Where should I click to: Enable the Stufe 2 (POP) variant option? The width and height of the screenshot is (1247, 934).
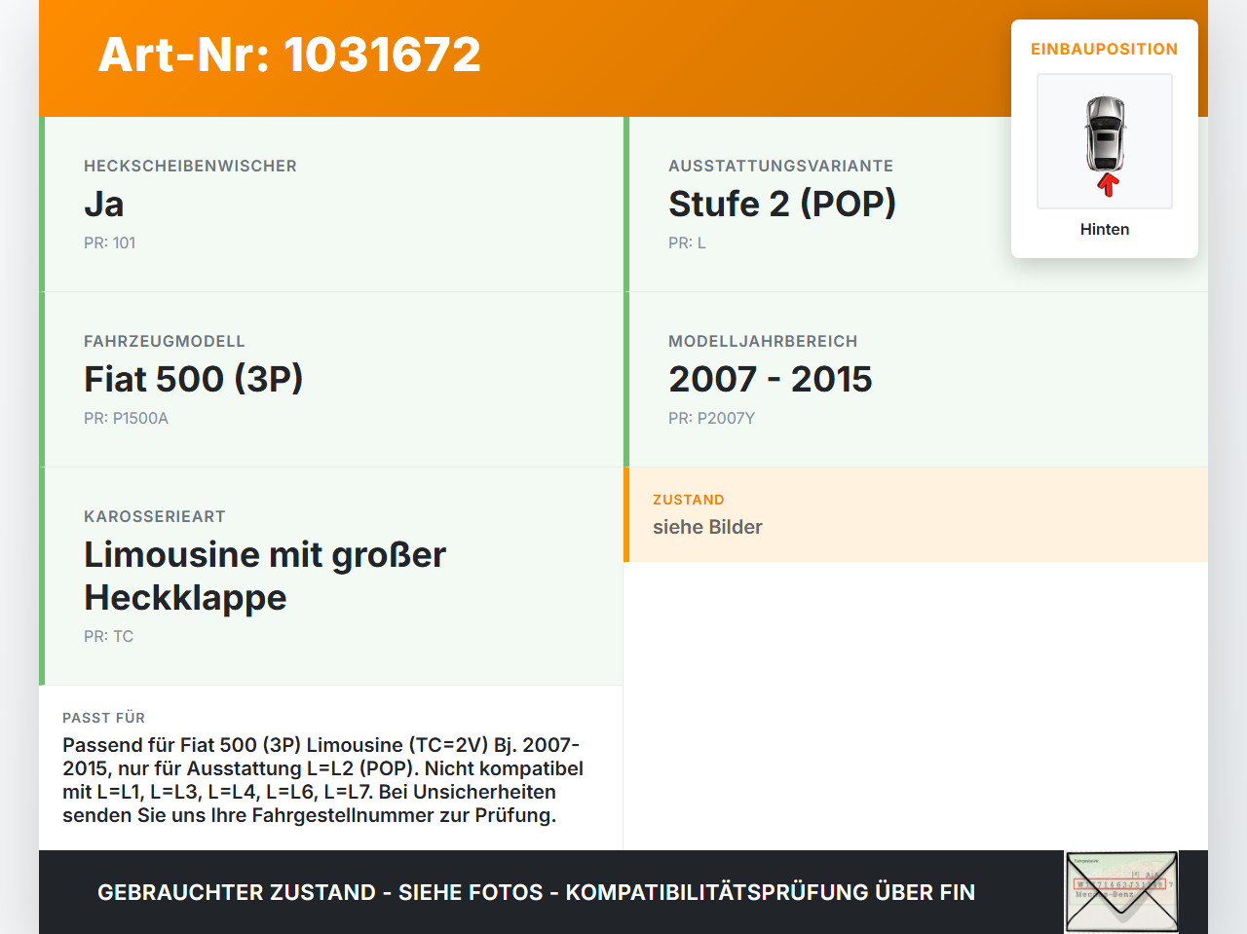click(783, 204)
